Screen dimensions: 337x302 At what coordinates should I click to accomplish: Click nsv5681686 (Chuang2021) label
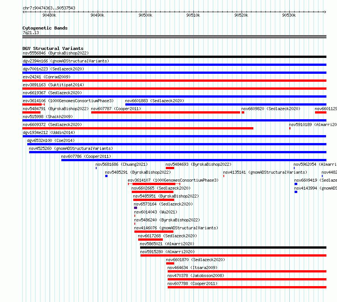[122, 164]
